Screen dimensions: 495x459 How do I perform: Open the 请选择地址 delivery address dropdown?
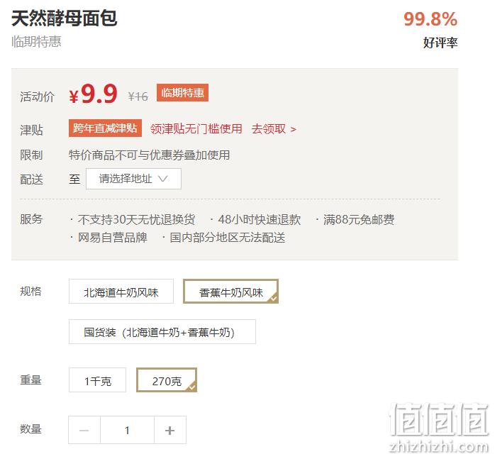pyautogui.click(x=133, y=179)
